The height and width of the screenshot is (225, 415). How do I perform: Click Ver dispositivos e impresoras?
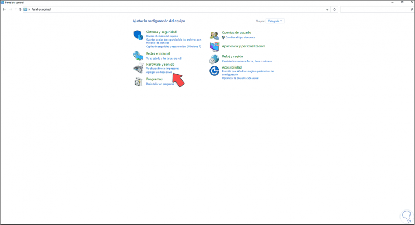162,69
